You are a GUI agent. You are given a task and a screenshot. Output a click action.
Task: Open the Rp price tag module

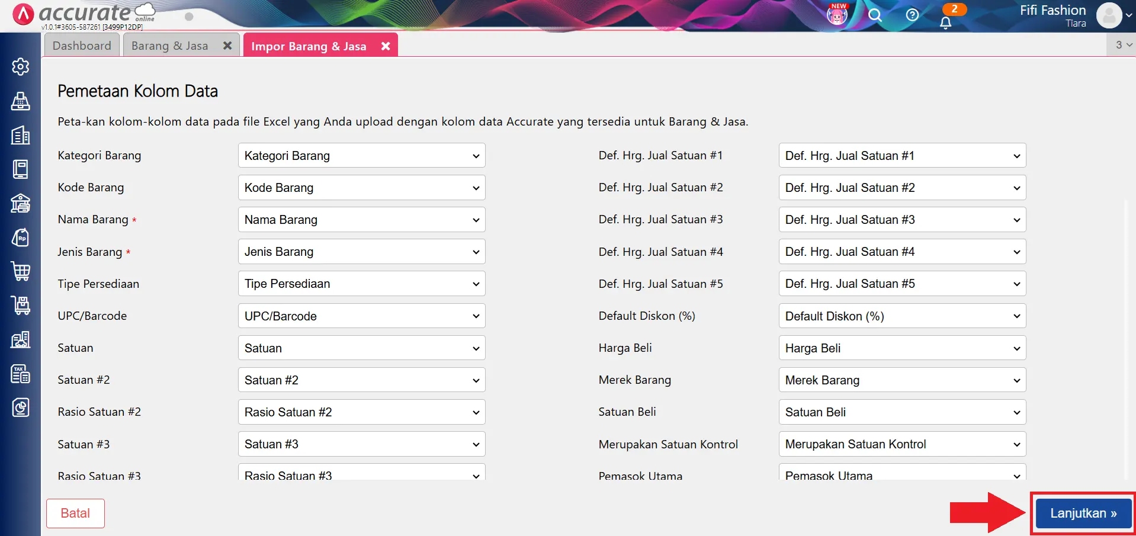click(21, 237)
